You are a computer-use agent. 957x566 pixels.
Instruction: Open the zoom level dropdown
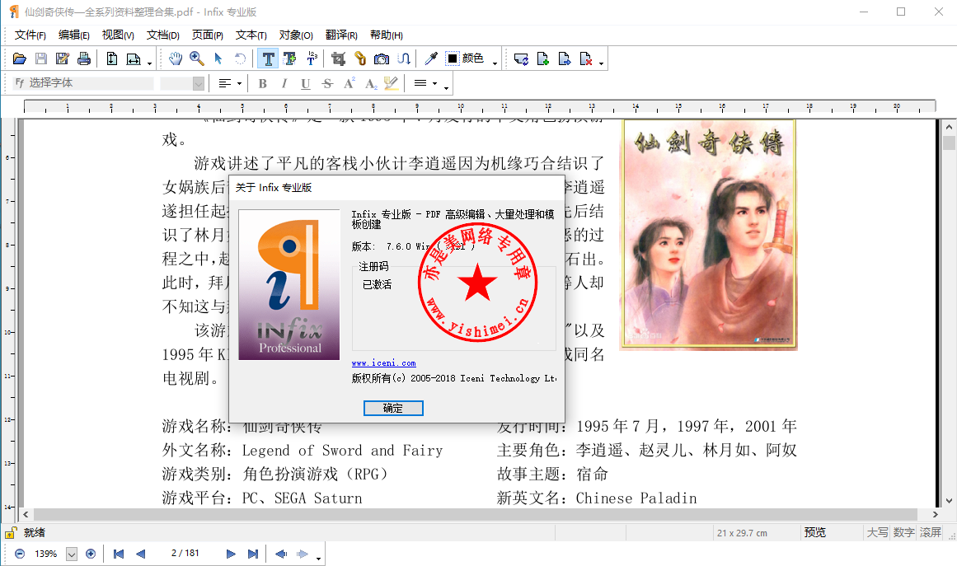[x=72, y=554]
